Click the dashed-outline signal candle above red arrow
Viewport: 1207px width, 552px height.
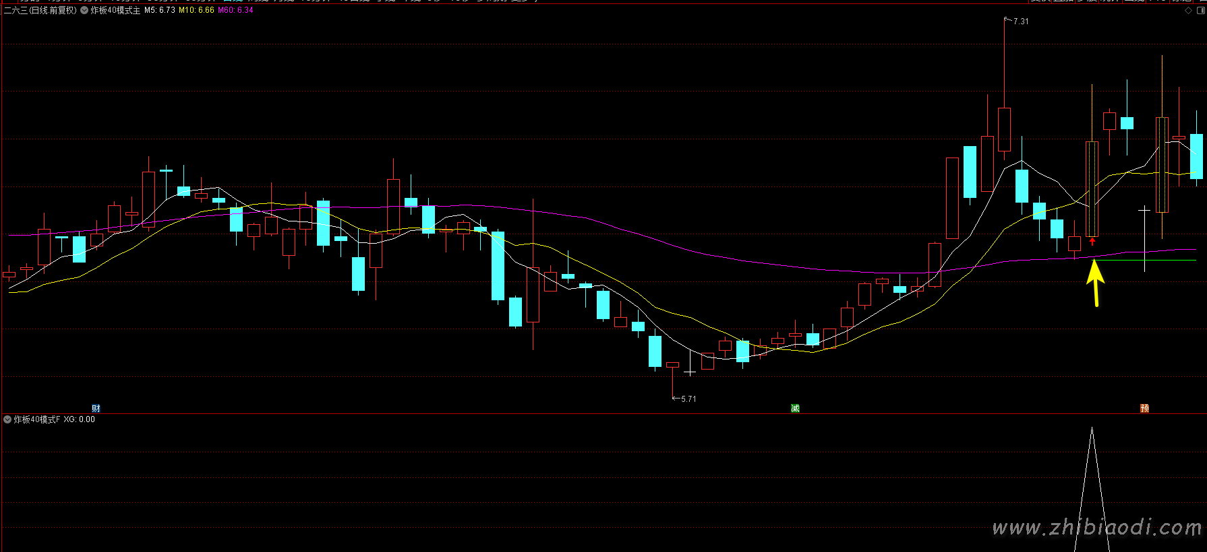1092,188
